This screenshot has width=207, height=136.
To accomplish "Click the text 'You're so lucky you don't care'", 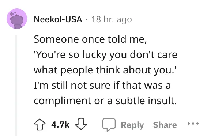I will (x=106, y=55).
